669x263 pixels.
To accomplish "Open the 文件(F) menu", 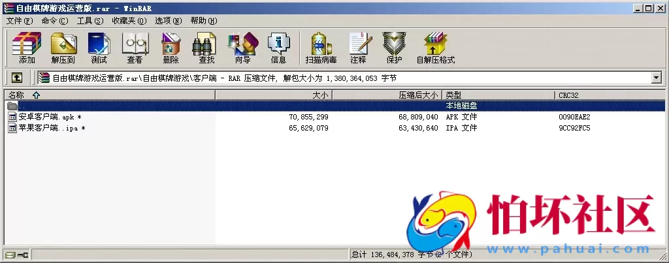I will [20, 21].
